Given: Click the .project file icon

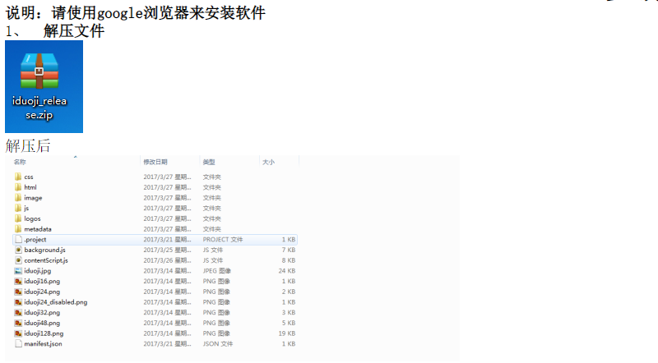Looking at the screenshot, I should [18, 239].
